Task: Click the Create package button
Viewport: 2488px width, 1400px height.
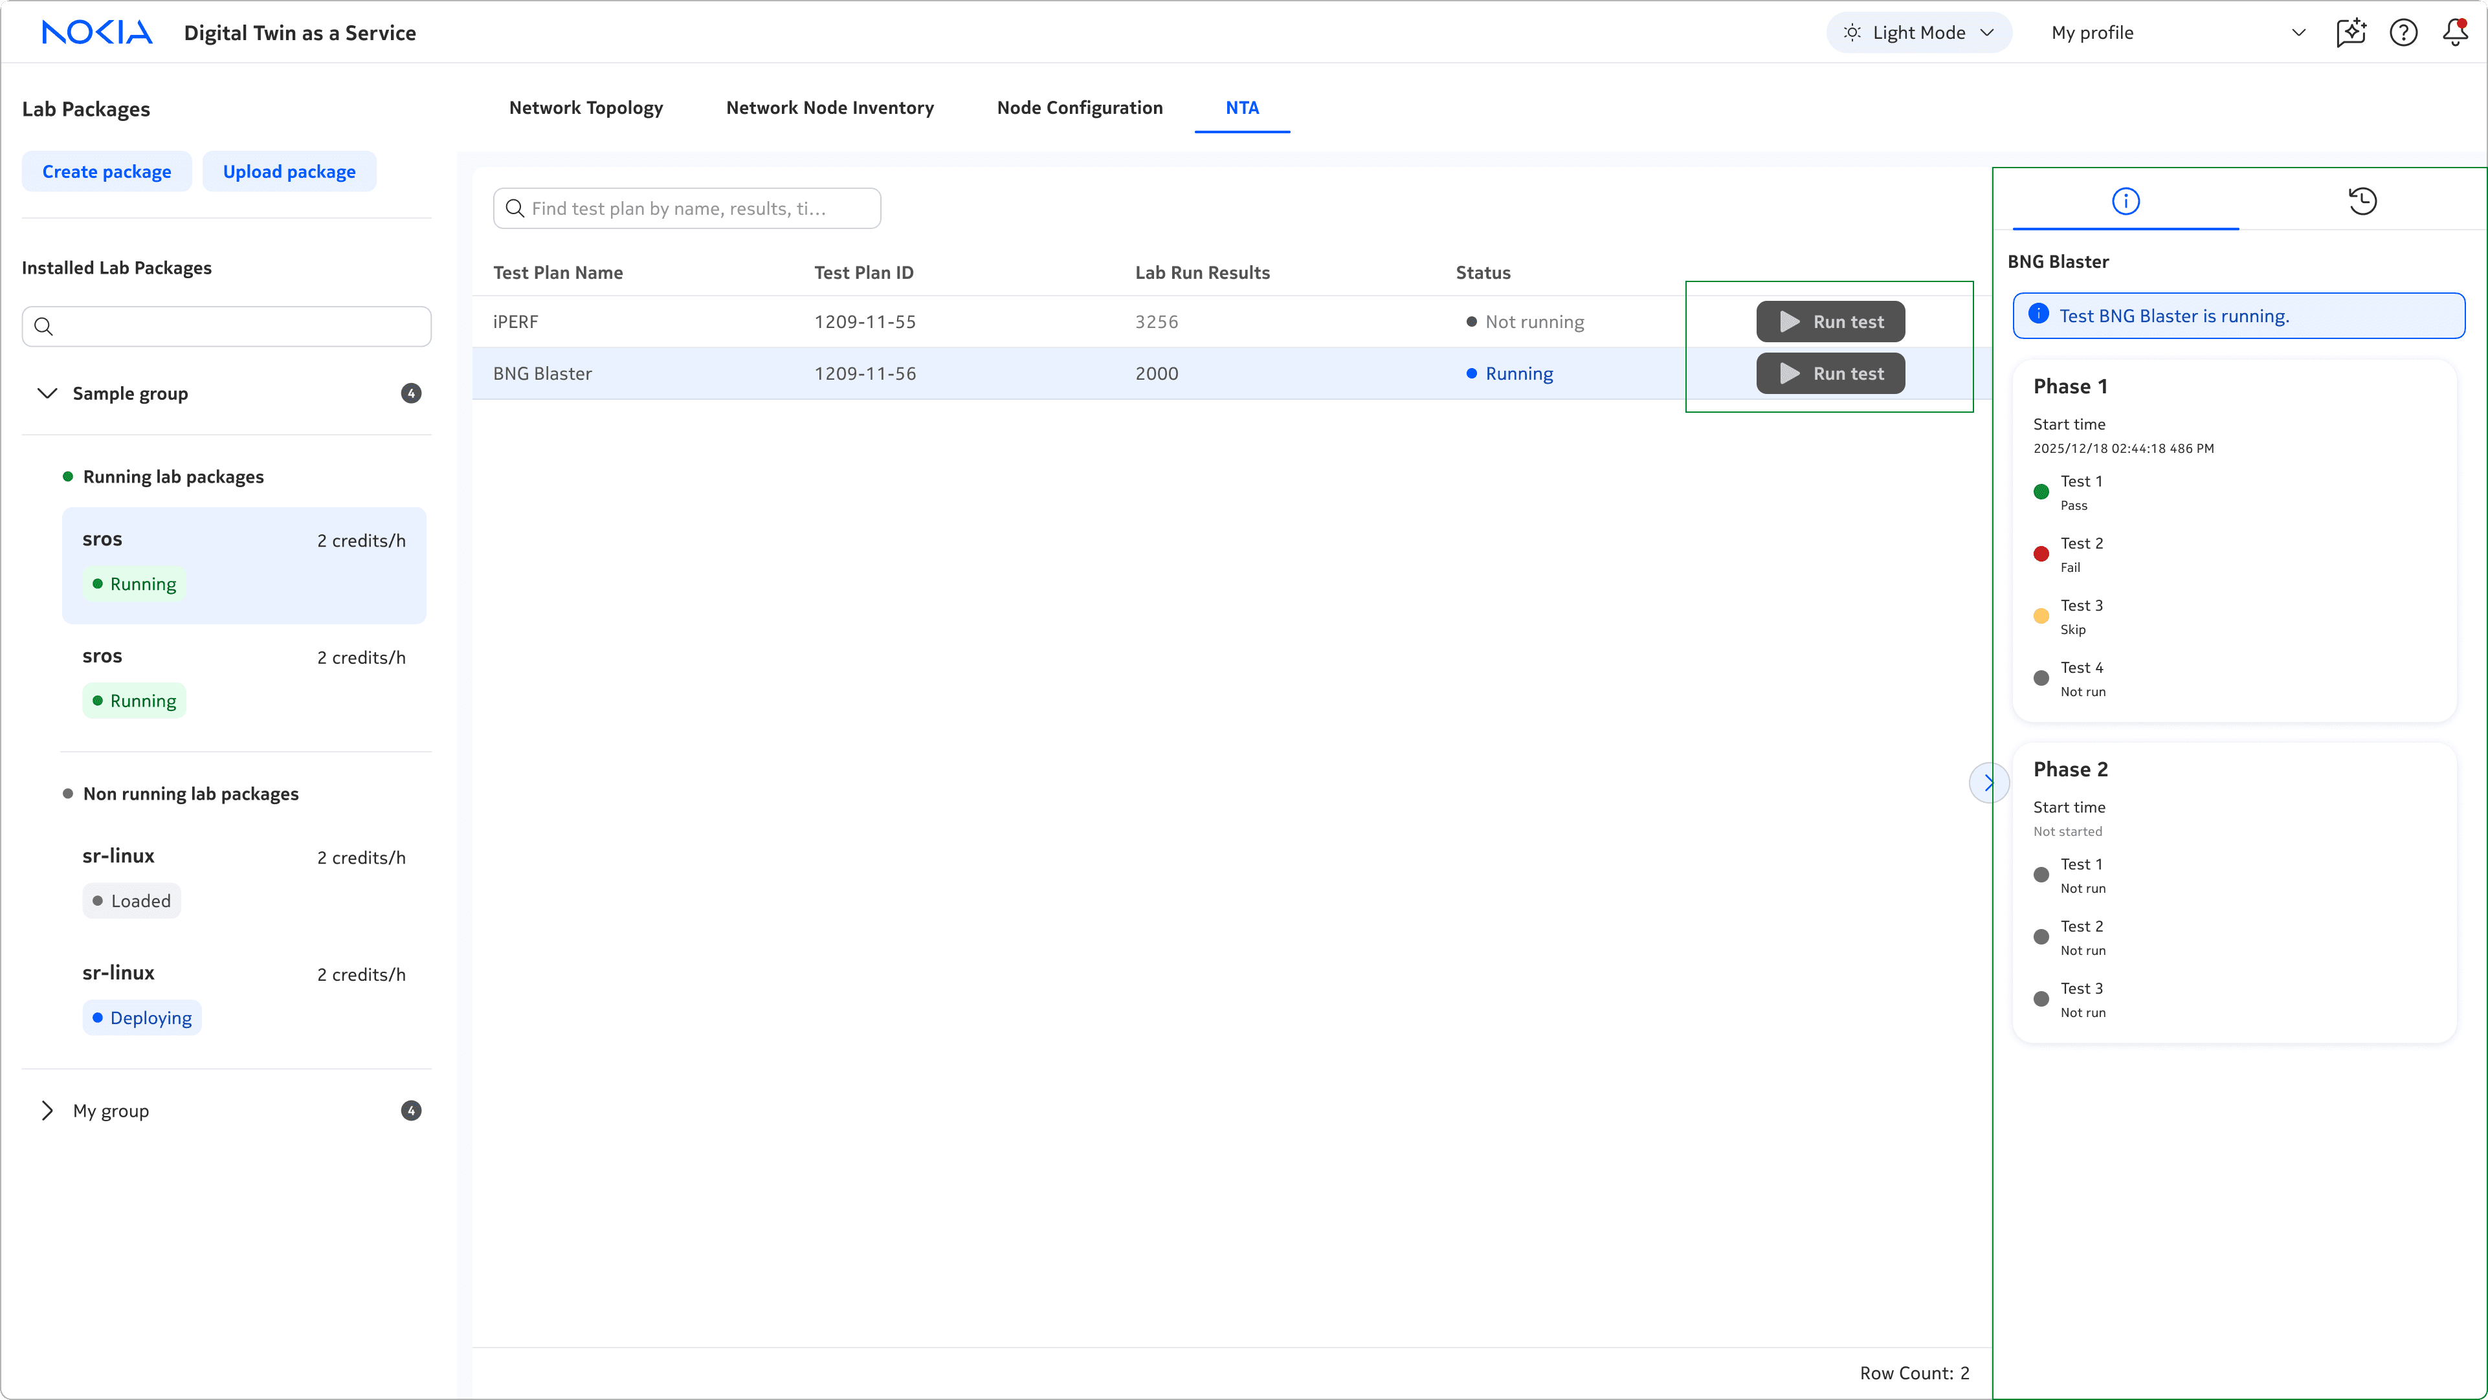Action: (x=106, y=172)
